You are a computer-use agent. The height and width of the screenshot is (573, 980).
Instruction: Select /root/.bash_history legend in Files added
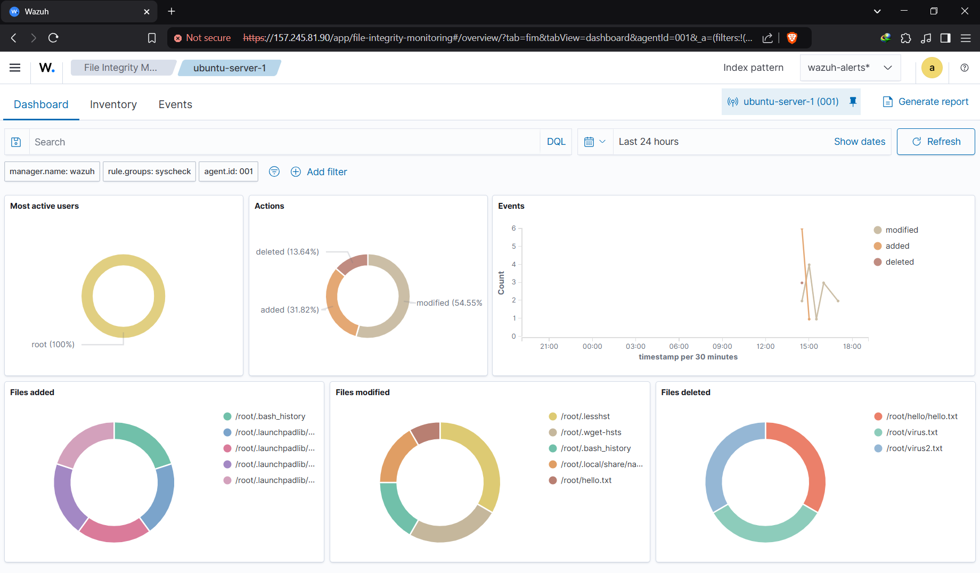265,416
